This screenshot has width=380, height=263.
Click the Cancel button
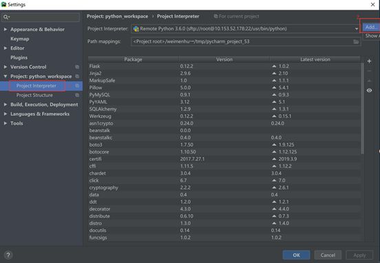point(328,255)
